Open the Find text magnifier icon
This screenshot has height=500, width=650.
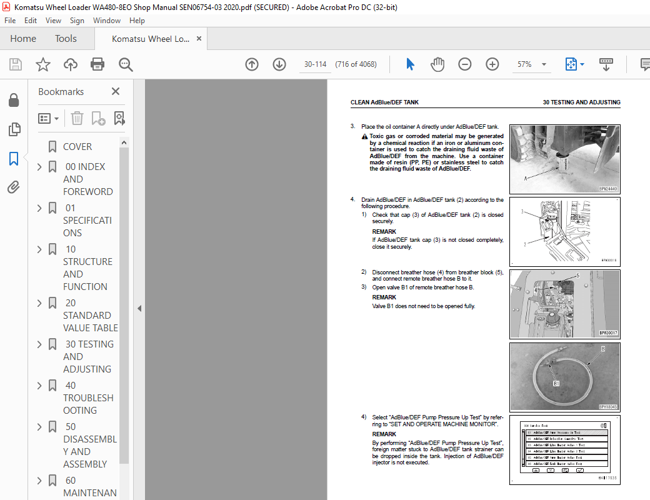coord(125,64)
